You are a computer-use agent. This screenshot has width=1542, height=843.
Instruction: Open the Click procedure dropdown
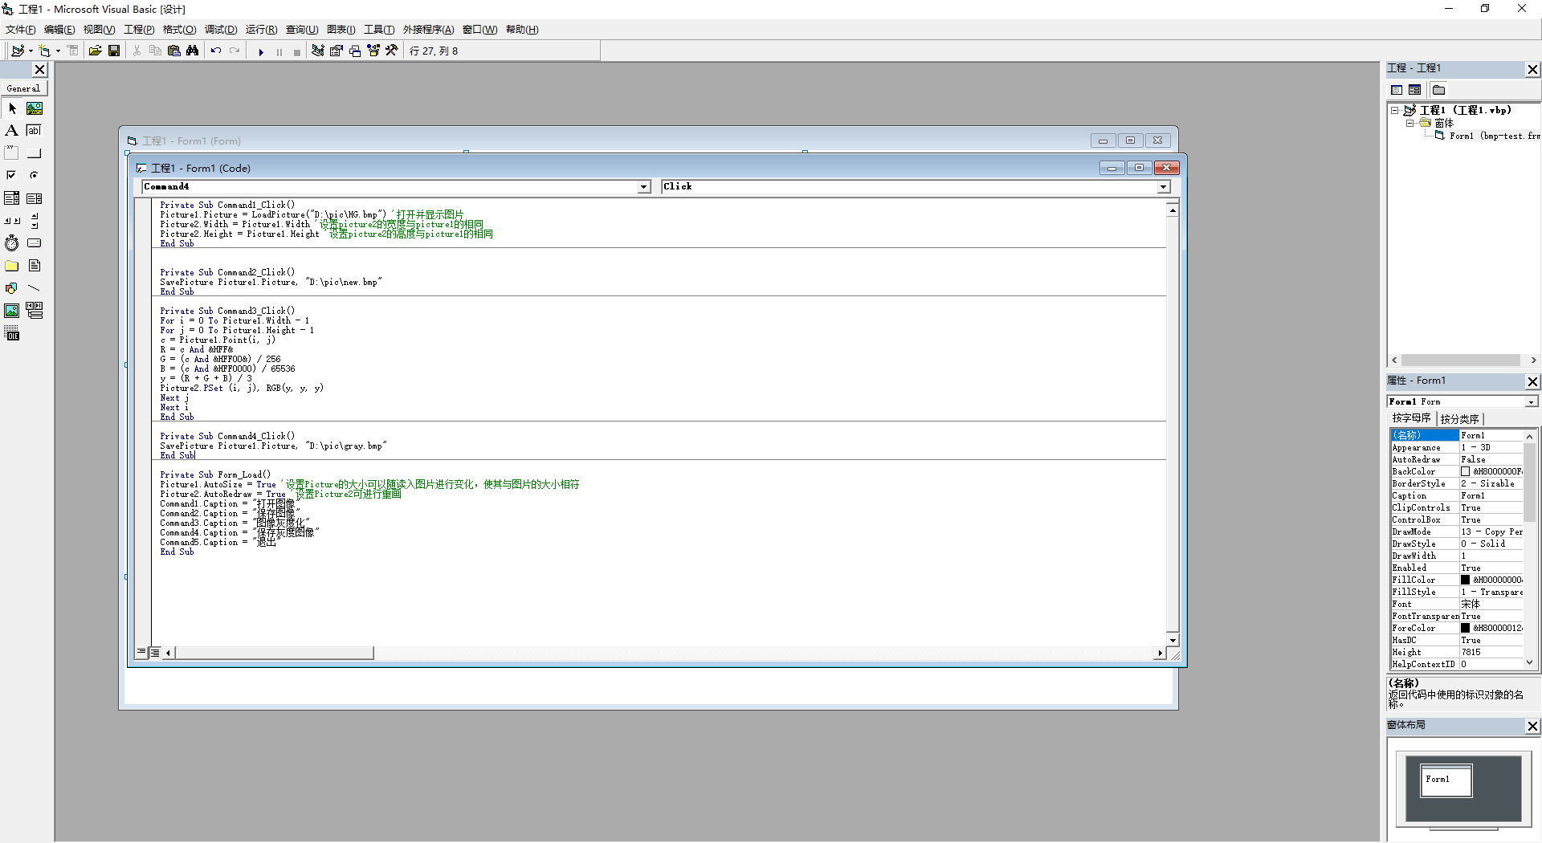click(x=1163, y=187)
